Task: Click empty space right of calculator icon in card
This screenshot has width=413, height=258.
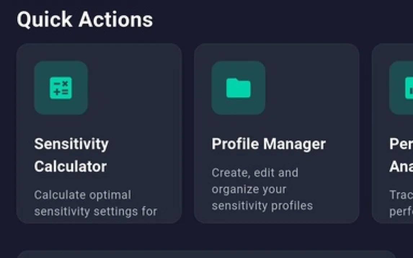Action: point(134,88)
